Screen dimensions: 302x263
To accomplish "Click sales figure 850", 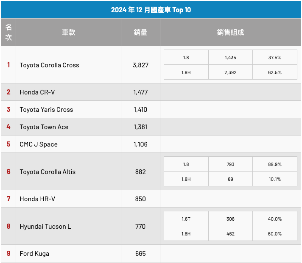I will coord(140,199).
